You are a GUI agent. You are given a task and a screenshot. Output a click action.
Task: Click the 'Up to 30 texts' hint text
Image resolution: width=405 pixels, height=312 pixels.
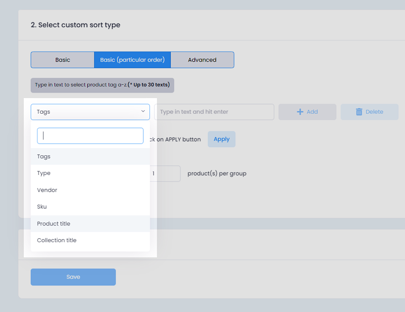point(149,84)
